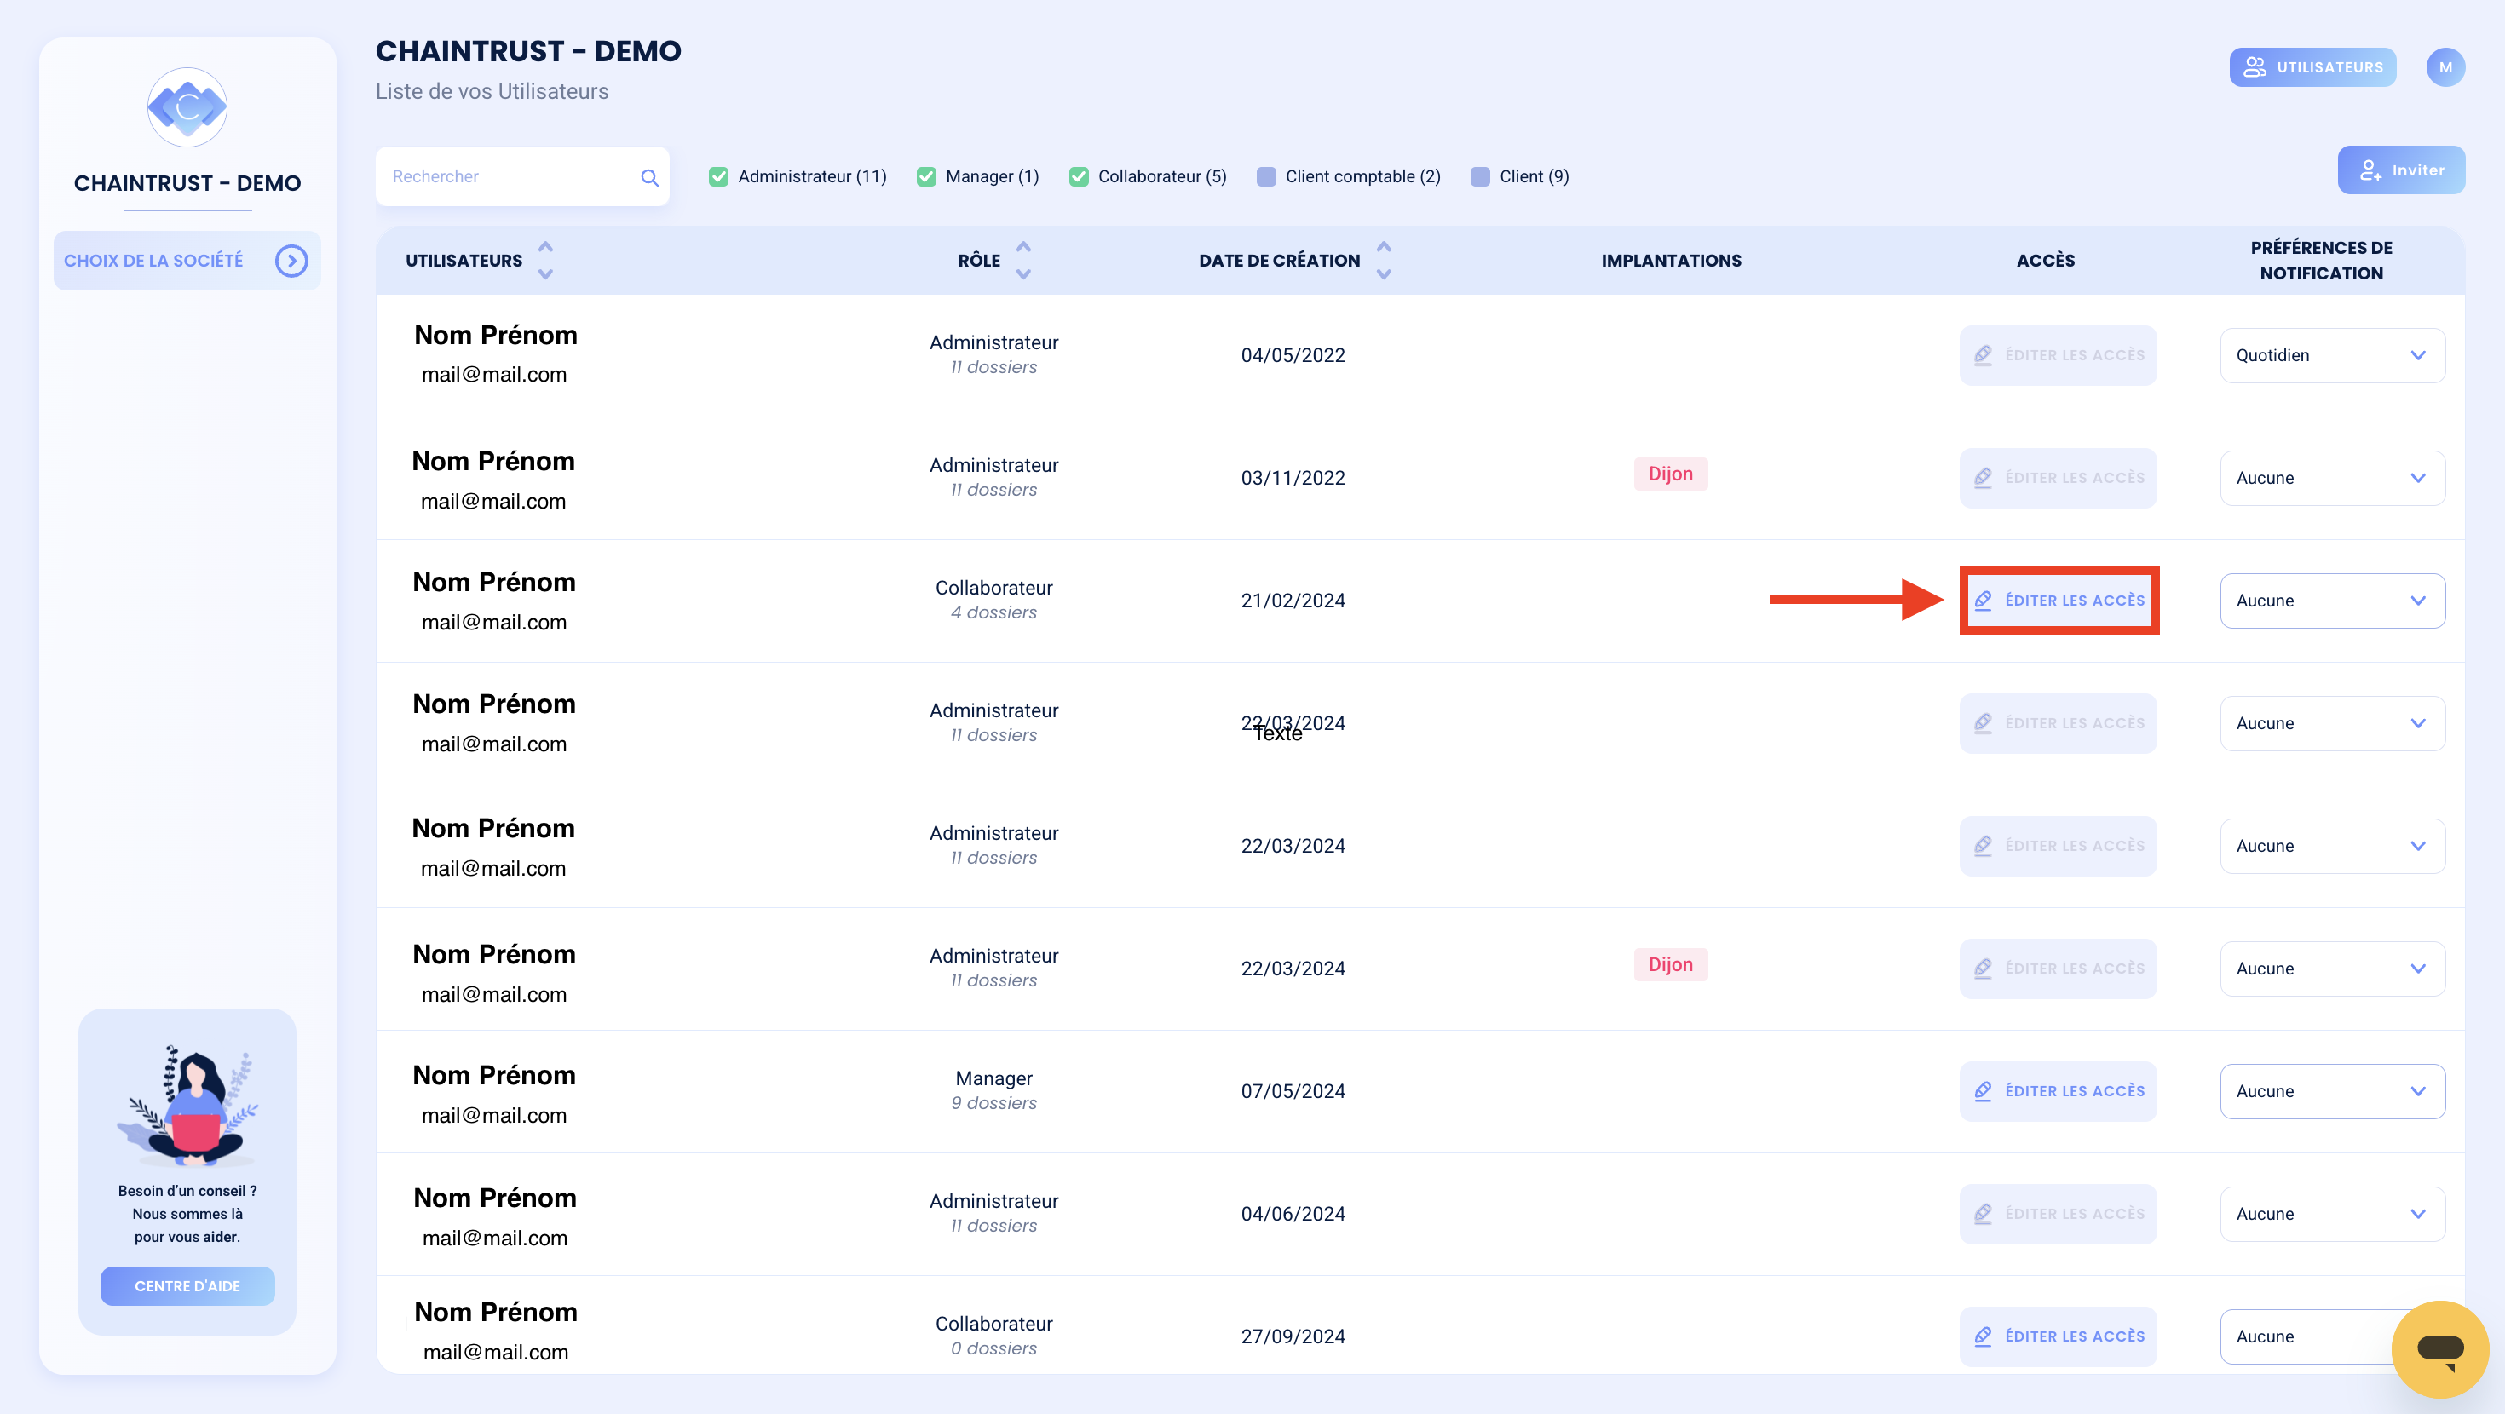Open notification dropdown for 21/02/2024 row
Viewport: 2505px width, 1414px height.
pyautogui.click(x=2332, y=601)
